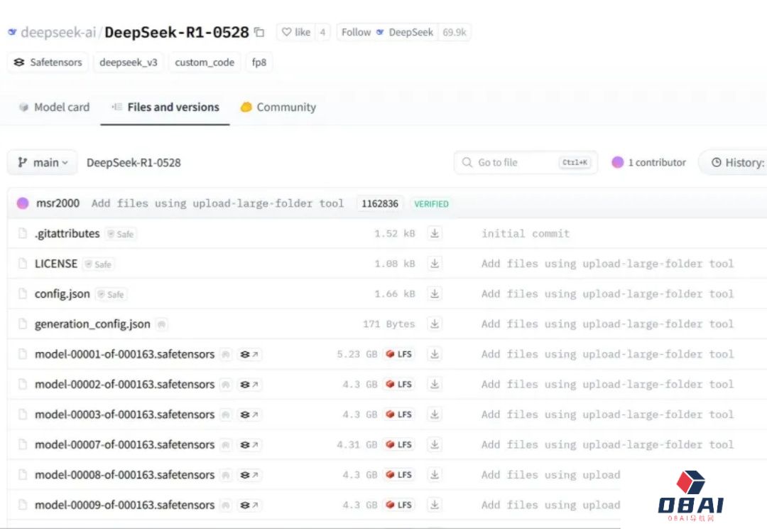This screenshot has height=529, width=767.
Task: Inspect safetensors metadata for model-00007
Action: (x=249, y=445)
